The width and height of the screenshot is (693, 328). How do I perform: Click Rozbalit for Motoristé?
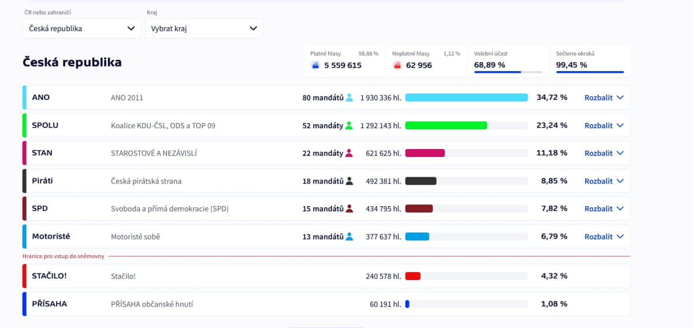point(603,236)
